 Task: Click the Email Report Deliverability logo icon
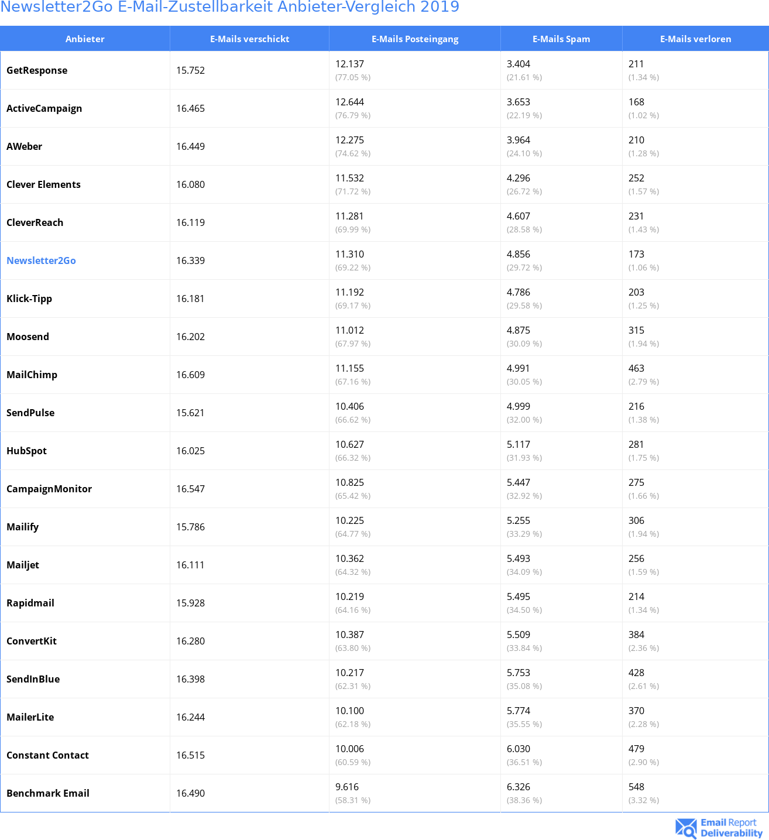686,828
